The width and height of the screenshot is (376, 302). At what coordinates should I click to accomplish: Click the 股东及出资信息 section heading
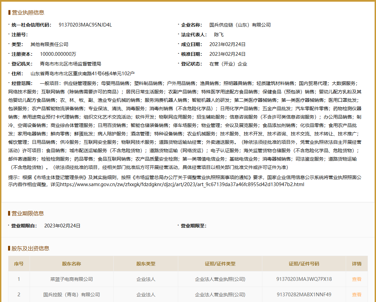[31, 248]
